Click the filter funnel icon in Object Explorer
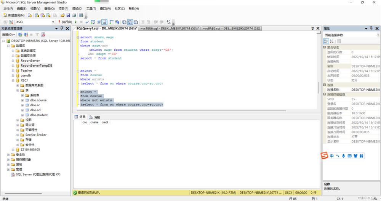381x202 pixels. coord(37,35)
